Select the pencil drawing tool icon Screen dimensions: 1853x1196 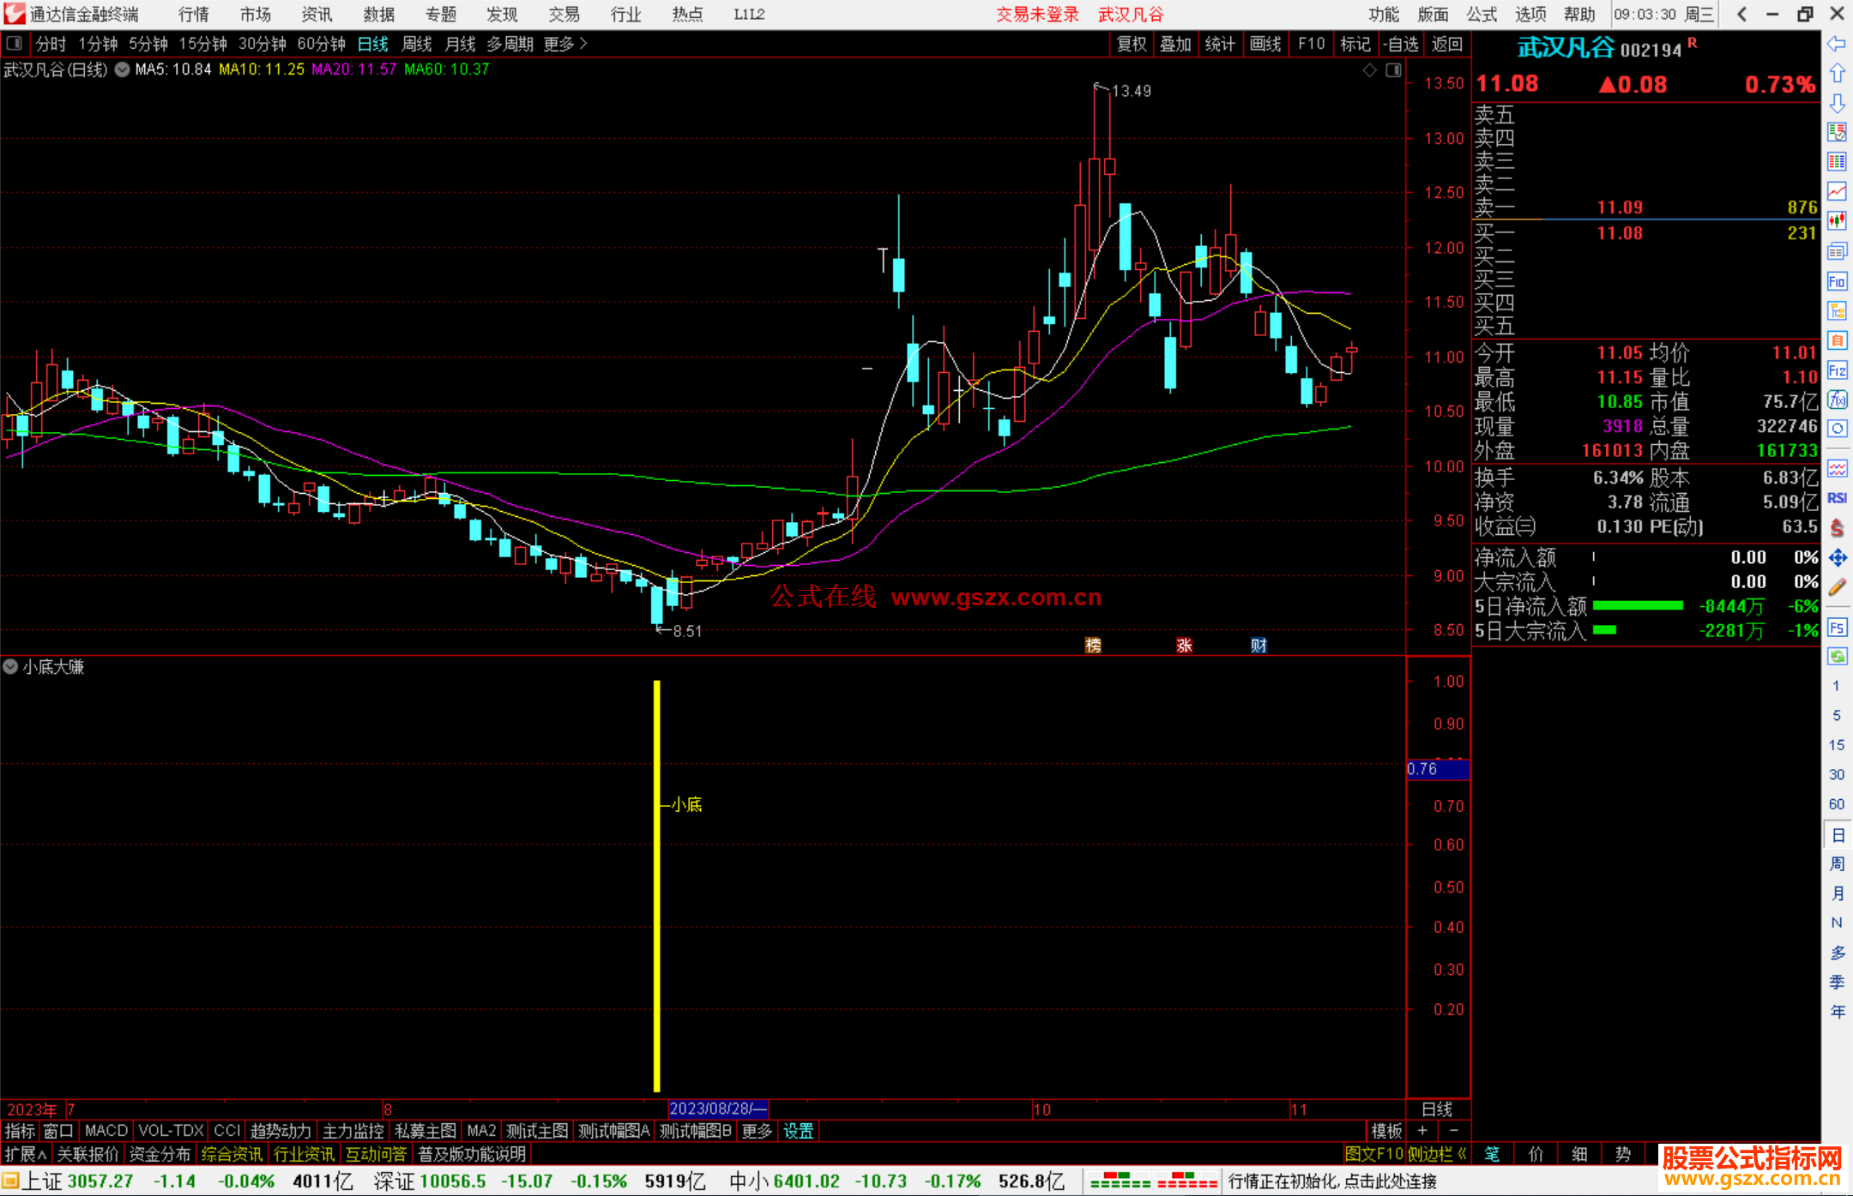point(1837,587)
